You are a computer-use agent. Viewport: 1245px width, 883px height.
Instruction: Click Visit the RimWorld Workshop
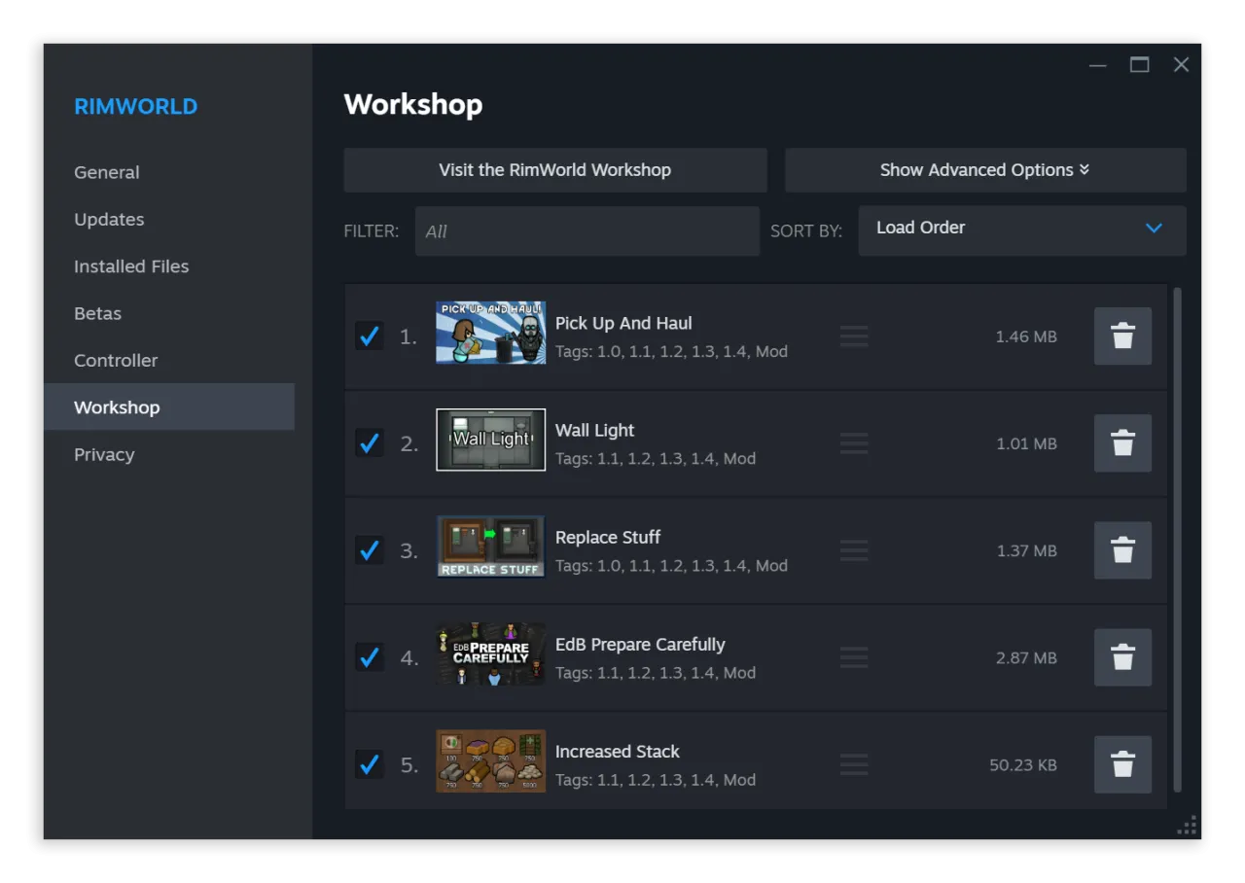tap(554, 169)
